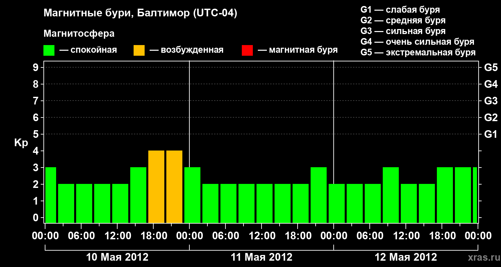Click the 10 Мая orange bar starting 18:00
Viewport: 501px width, 267px height.
click(x=156, y=187)
